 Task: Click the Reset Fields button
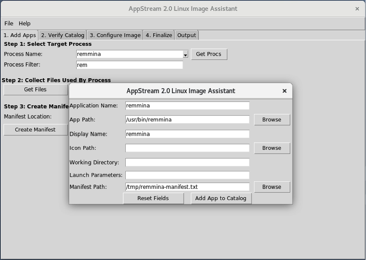point(153,198)
